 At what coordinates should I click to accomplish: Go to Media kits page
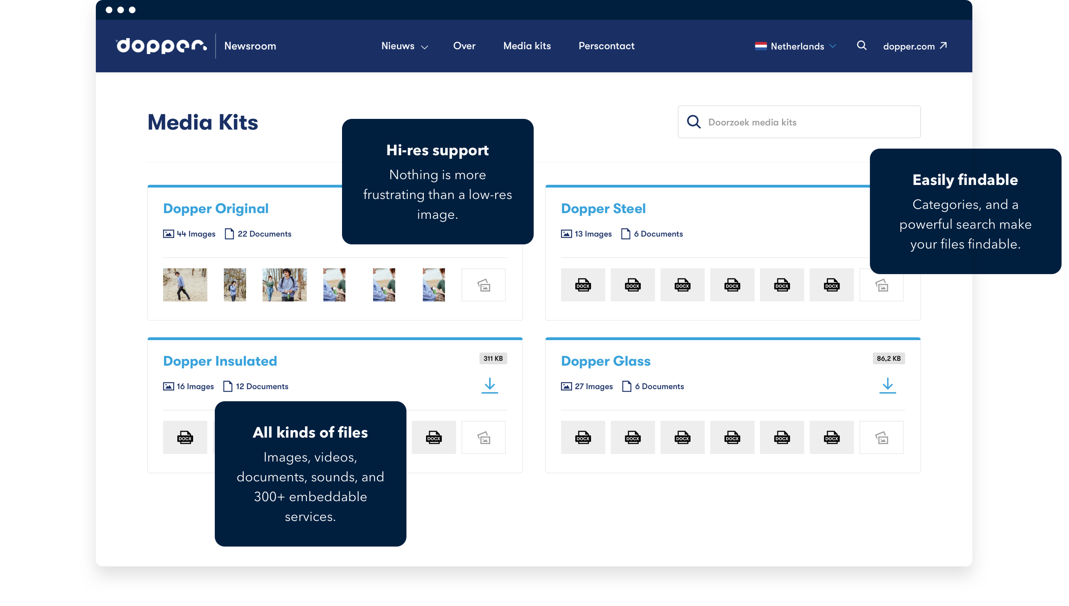(527, 46)
